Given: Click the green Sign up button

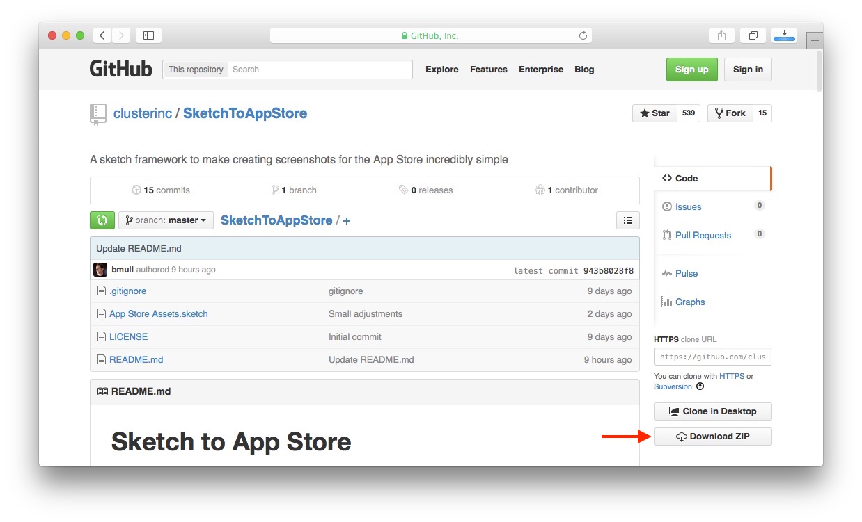Looking at the screenshot, I should pos(692,70).
